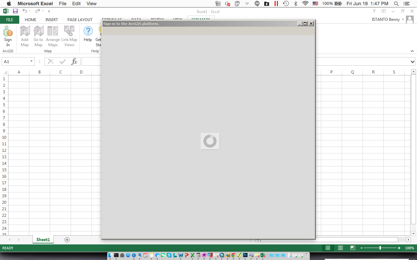Add a new sheet with plus icon

point(67,240)
